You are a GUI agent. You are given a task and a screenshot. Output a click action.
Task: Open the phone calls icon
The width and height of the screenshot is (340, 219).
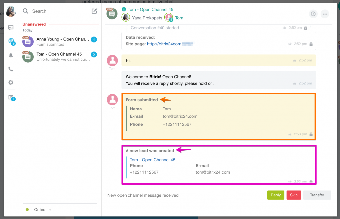click(x=11, y=69)
